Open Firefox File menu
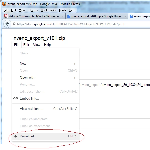 [6, 10]
